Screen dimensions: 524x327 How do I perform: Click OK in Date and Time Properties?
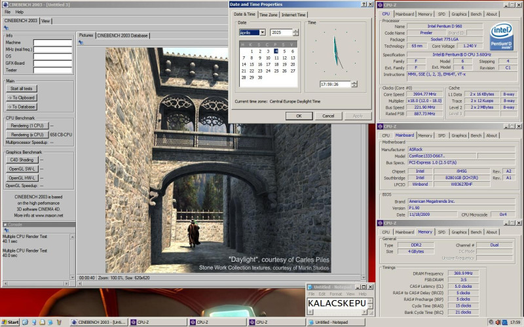point(299,116)
